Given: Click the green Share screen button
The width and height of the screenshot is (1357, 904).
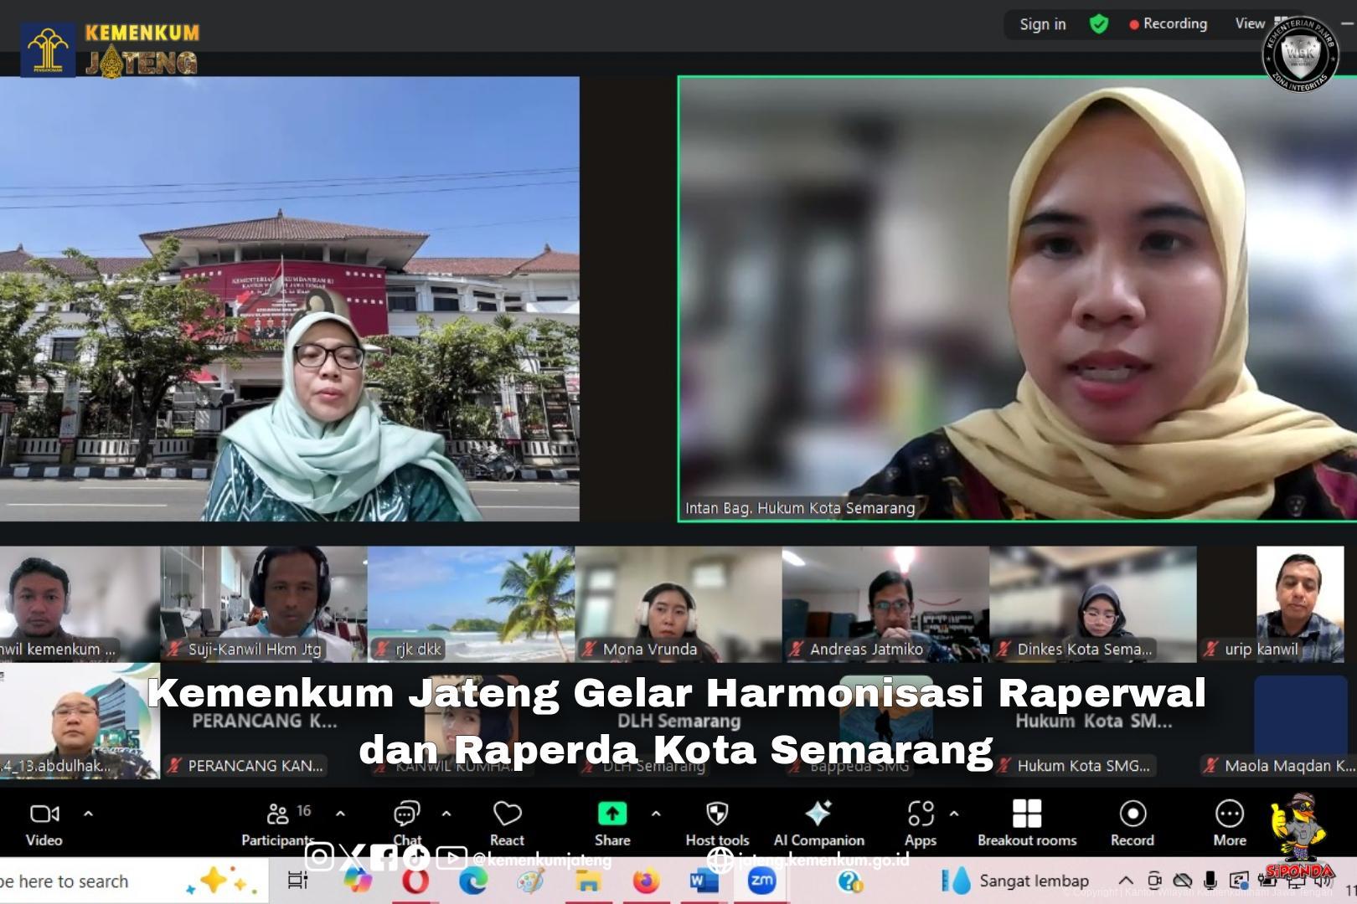Looking at the screenshot, I should tap(612, 824).
